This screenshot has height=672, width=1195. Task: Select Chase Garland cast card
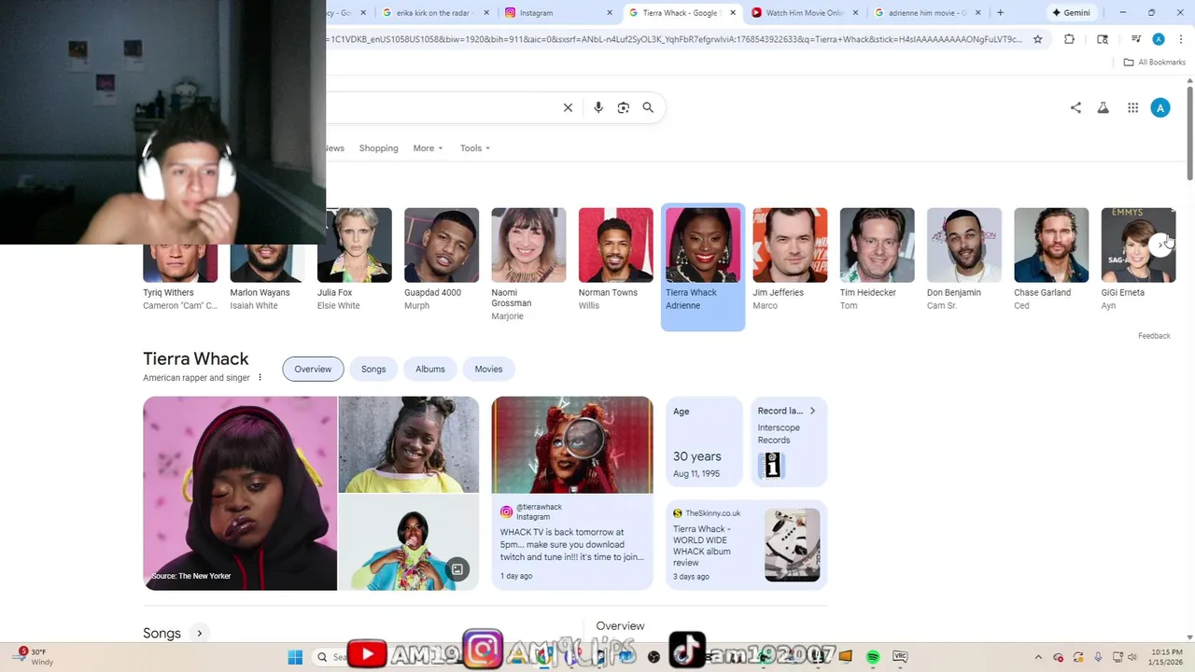[x=1051, y=259]
